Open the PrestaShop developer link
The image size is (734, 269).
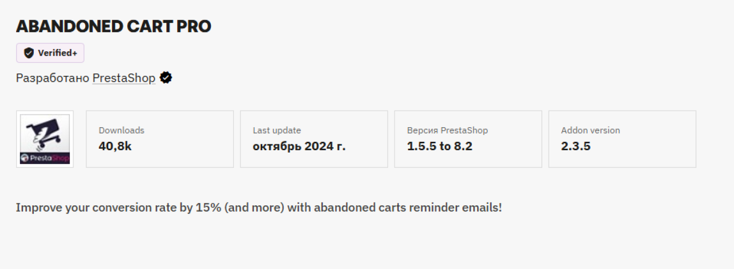pos(124,78)
